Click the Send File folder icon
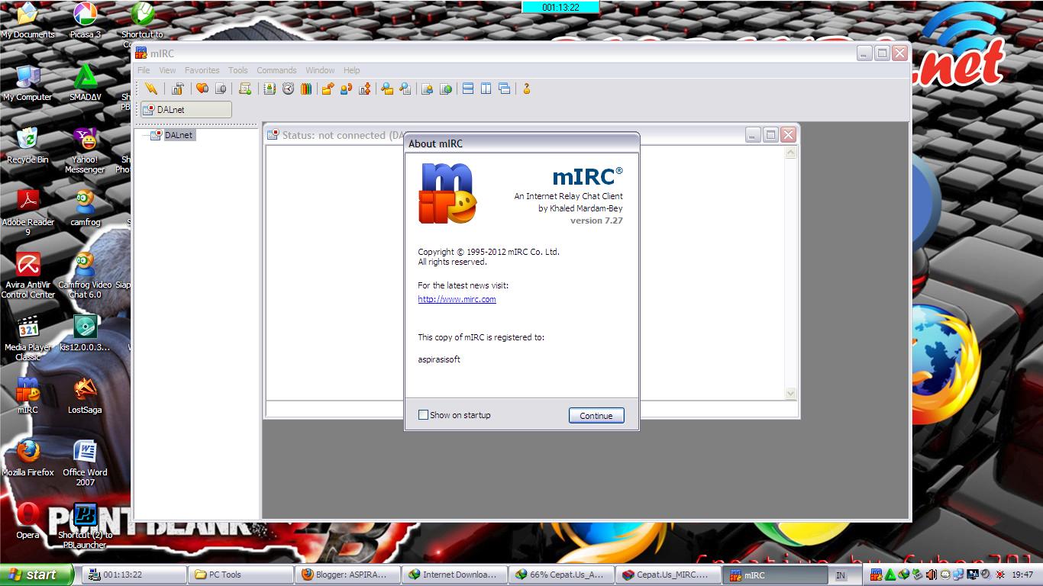 328,89
